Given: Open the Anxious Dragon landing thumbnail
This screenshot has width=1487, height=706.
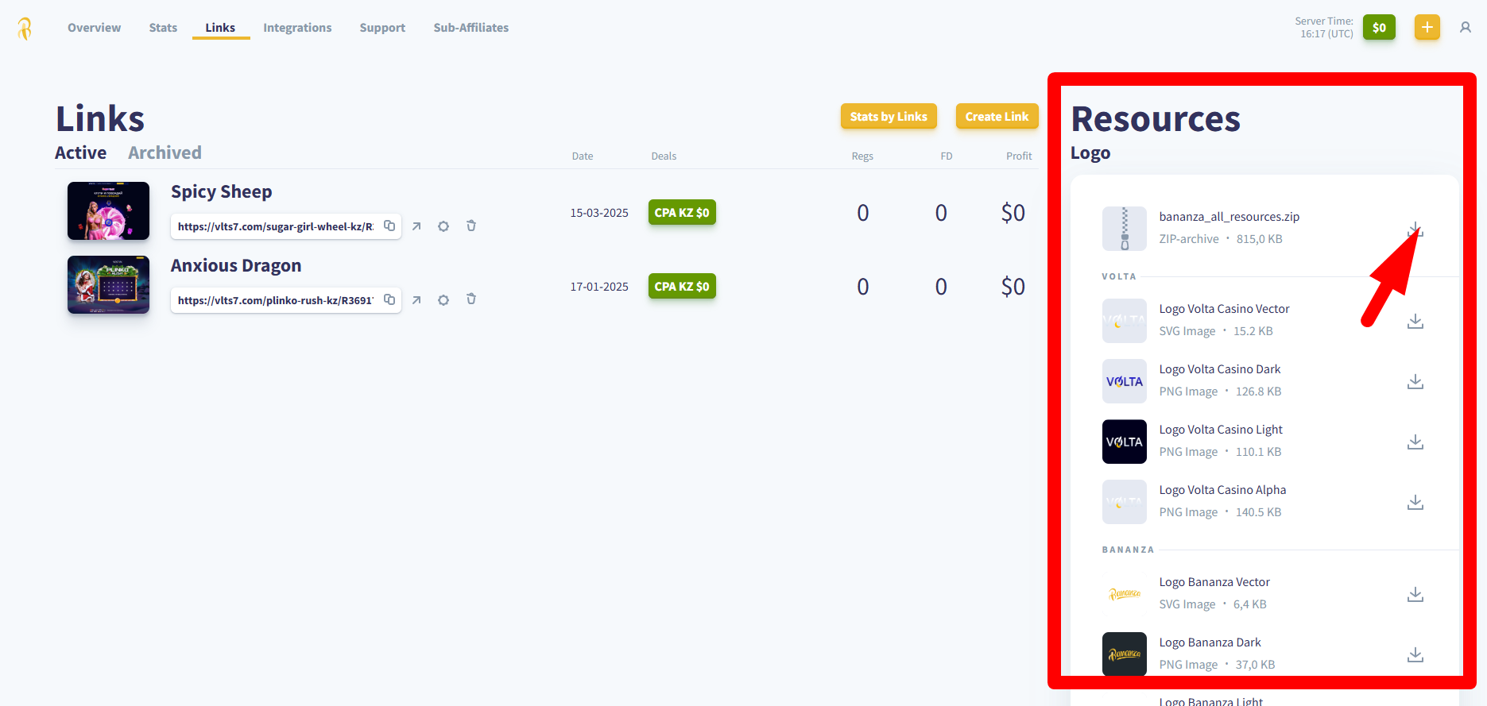Looking at the screenshot, I should coord(108,284).
